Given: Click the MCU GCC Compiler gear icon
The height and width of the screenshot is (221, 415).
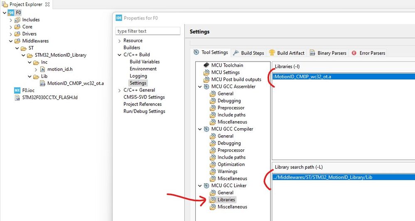Looking at the screenshot, I should (x=206, y=129).
